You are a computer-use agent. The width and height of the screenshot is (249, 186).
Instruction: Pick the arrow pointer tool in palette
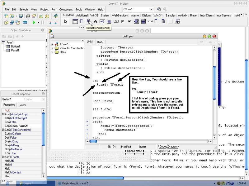(65, 21)
